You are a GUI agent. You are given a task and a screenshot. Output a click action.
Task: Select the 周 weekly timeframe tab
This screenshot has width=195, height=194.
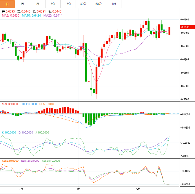(x=23, y=4)
